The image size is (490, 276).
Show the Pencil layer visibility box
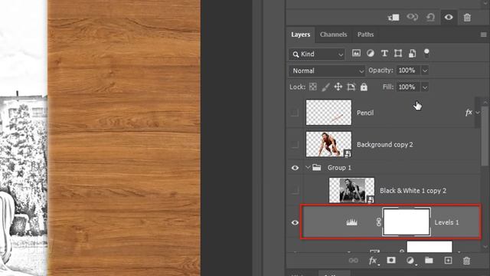(x=294, y=113)
